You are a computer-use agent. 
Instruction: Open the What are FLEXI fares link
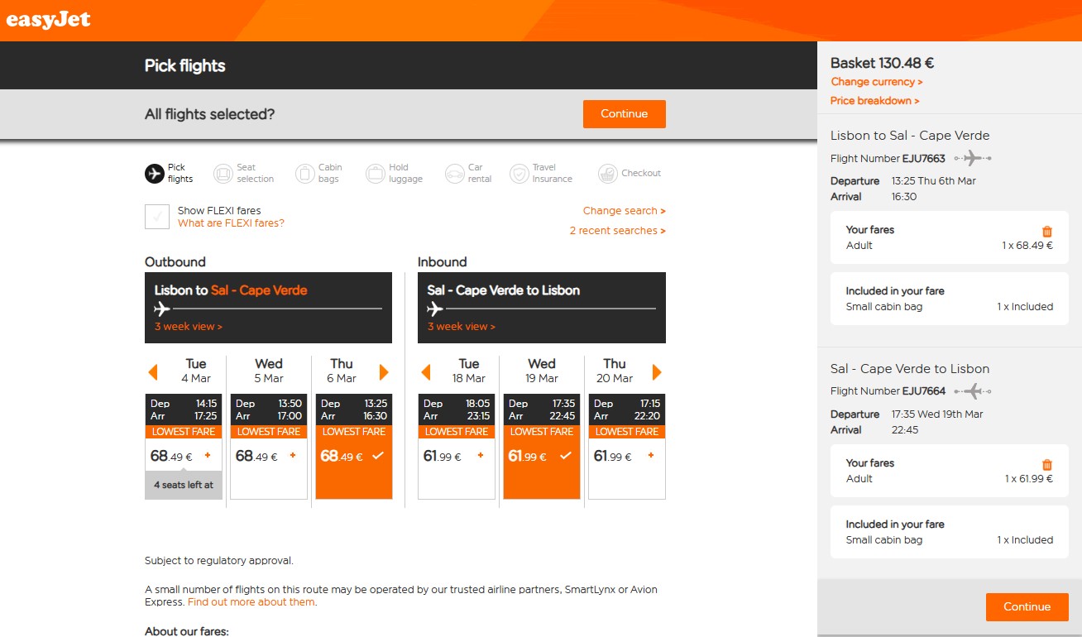pyautogui.click(x=231, y=223)
